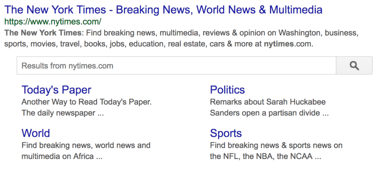Viewport: 380px width, 170px height.
Task: Click 'Find breaking news, multimedia, reviews' description text
Action: click(160, 33)
